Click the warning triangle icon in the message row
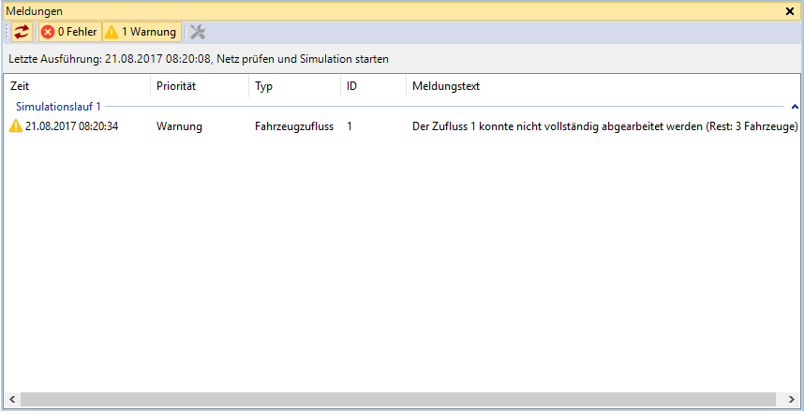The height and width of the screenshot is (412, 804). pos(15,126)
